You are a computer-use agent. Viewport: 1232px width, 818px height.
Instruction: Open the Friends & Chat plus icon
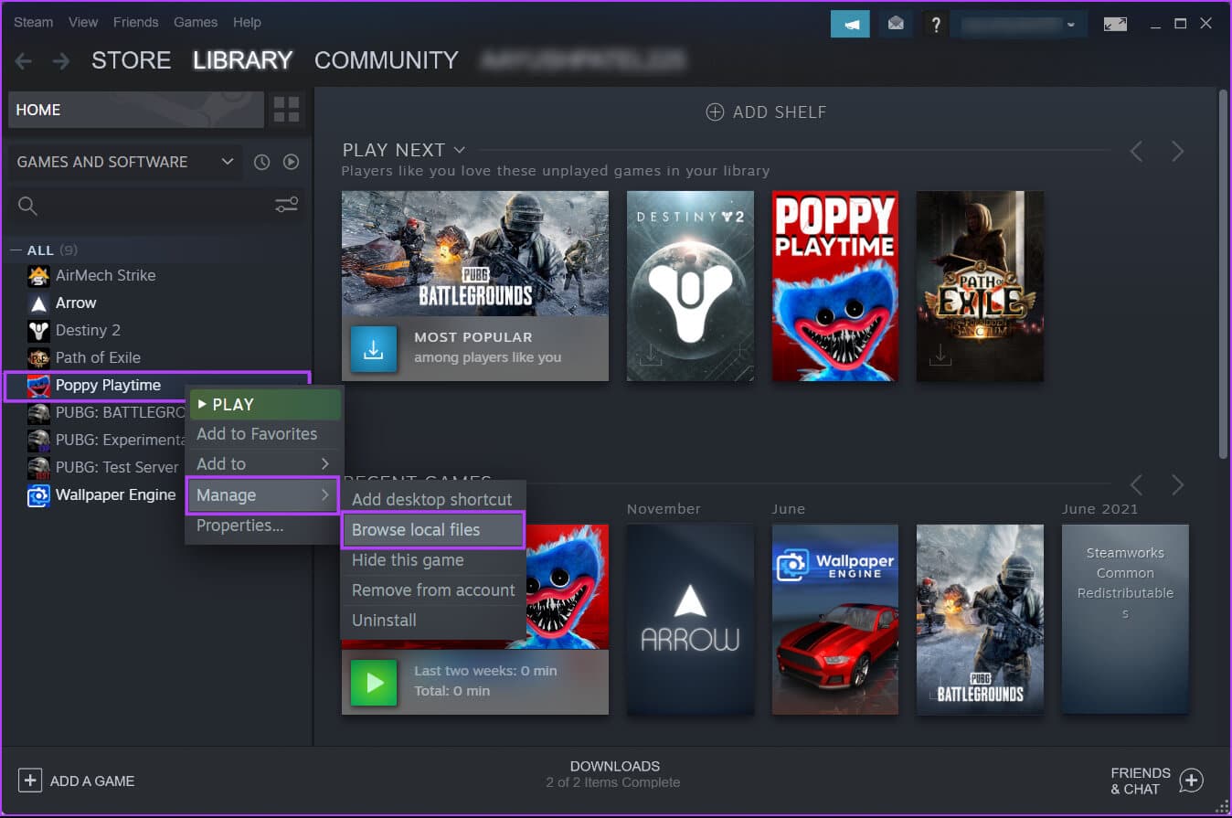(x=1191, y=780)
